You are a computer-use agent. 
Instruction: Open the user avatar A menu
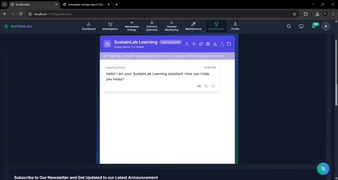pyautogui.click(x=326, y=26)
